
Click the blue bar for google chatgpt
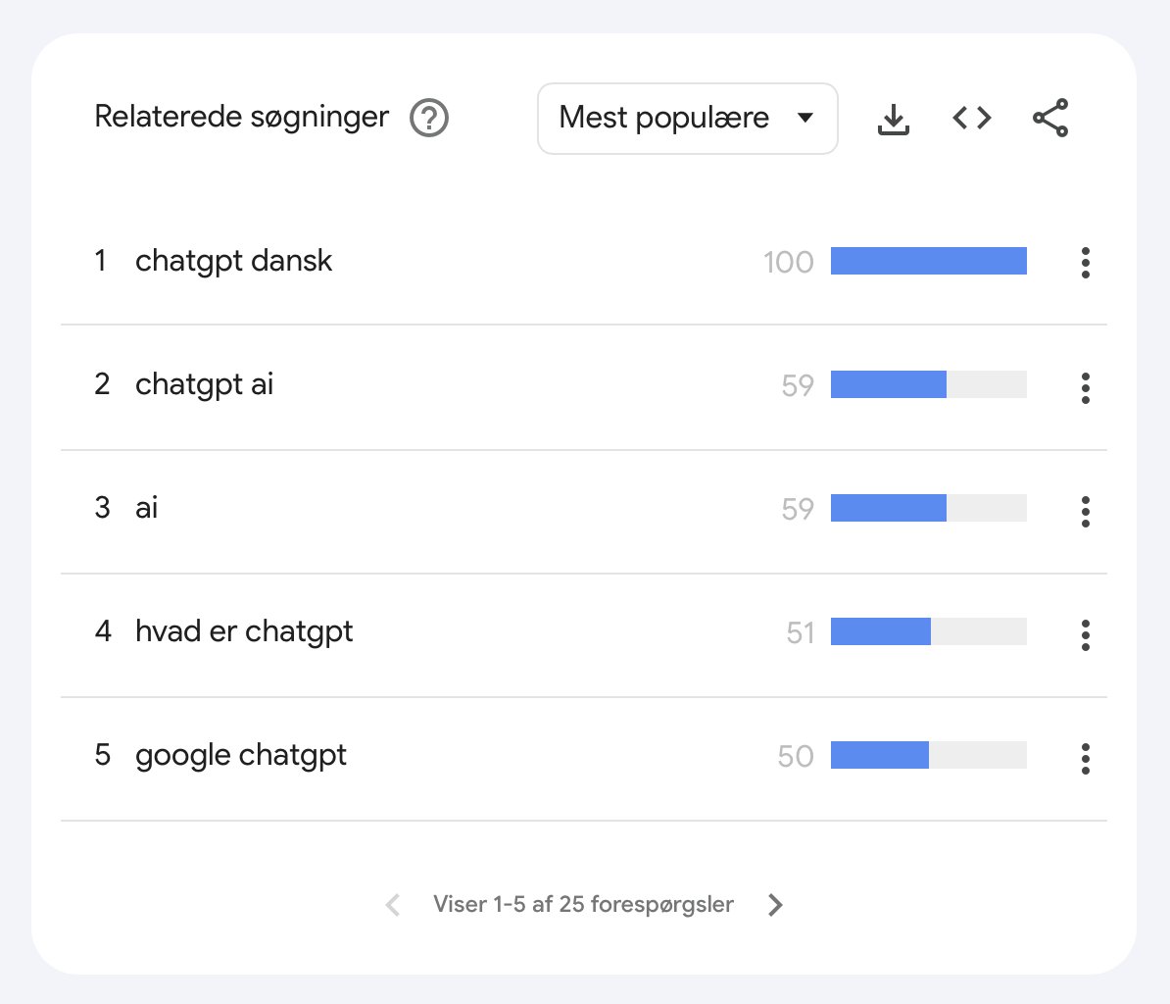point(880,755)
